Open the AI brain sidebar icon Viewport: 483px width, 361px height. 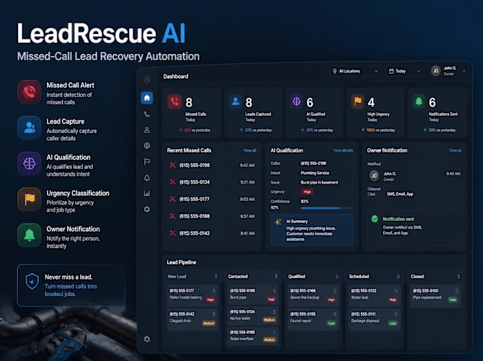[147, 146]
